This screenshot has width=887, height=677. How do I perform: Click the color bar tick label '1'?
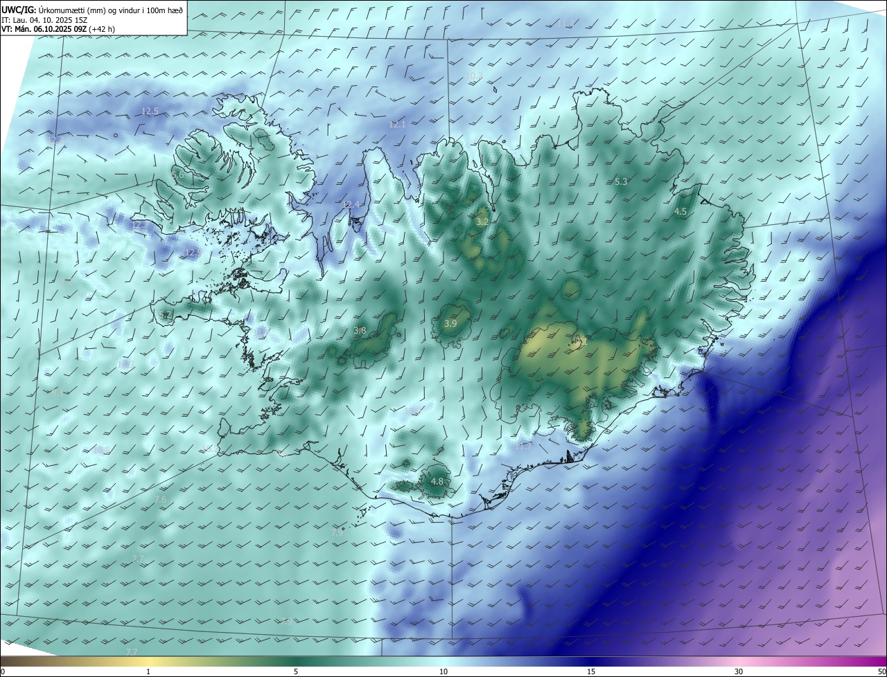pyautogui.click(x=148, y=672)
